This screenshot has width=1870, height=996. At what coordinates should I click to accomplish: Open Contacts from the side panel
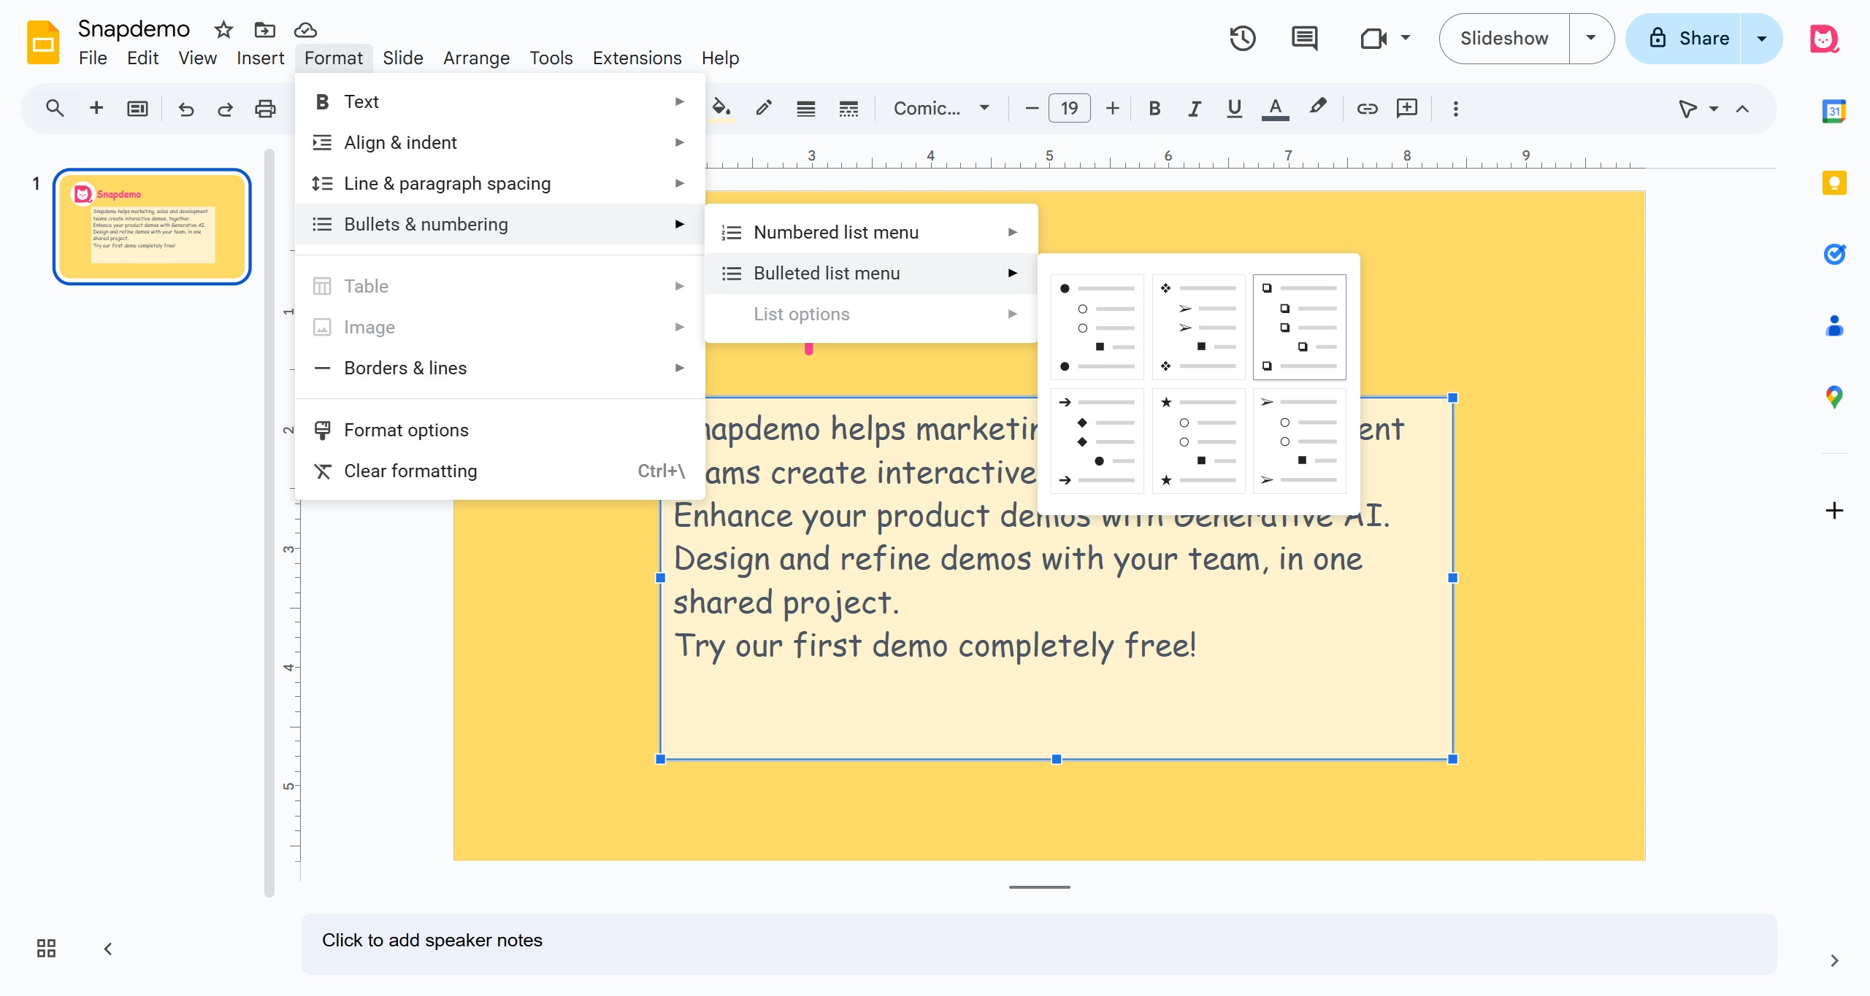pos(1834,325)
